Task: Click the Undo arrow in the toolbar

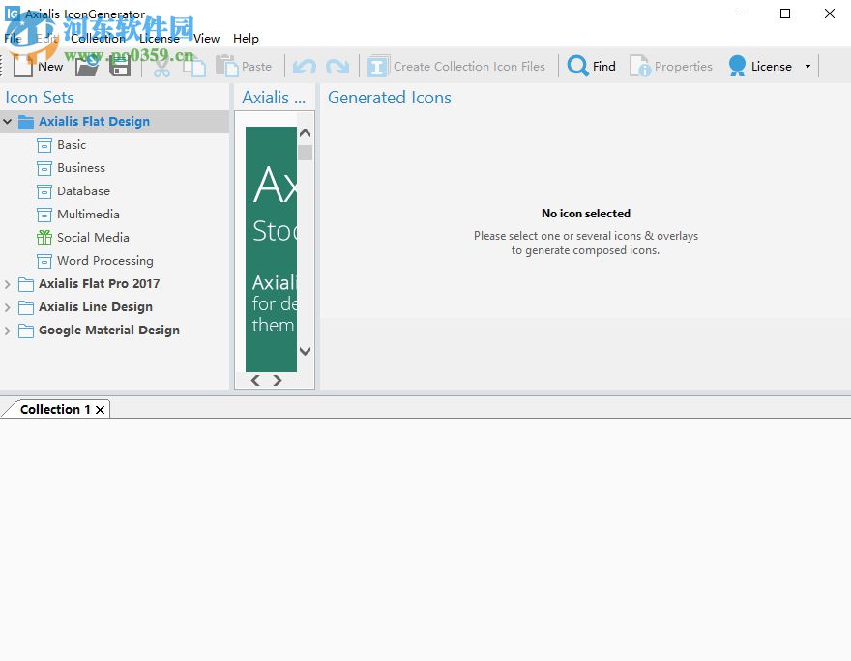Action: 303,65
